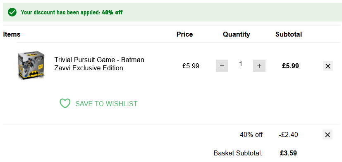Image resolution: width=342 pixels, height=162 pixels.
Task: Open the Batman Trivial Pursuit product thumbnail
Action: [31, 65]
